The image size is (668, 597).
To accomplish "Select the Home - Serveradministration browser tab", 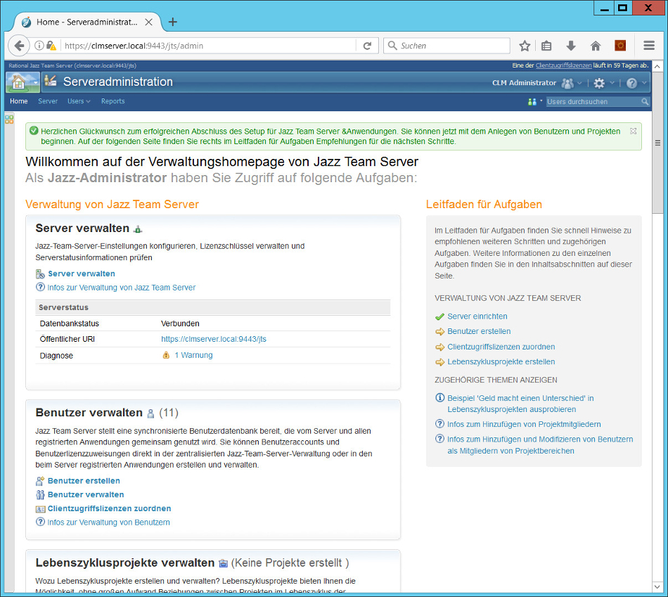I will pos(87,22).
